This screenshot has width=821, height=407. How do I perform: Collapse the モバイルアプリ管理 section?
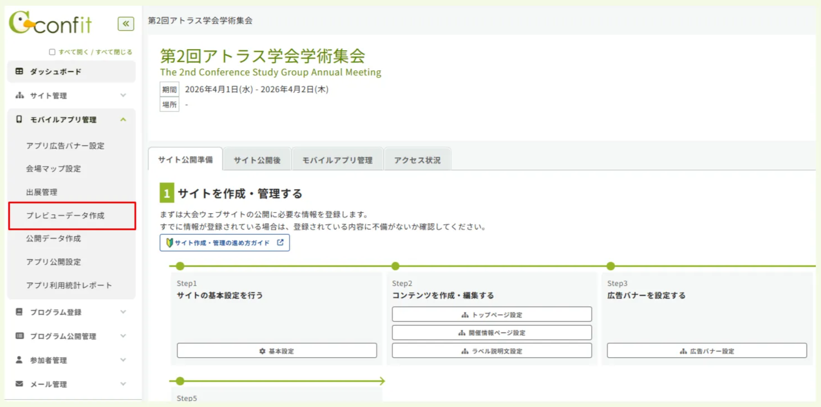(123, 119)
